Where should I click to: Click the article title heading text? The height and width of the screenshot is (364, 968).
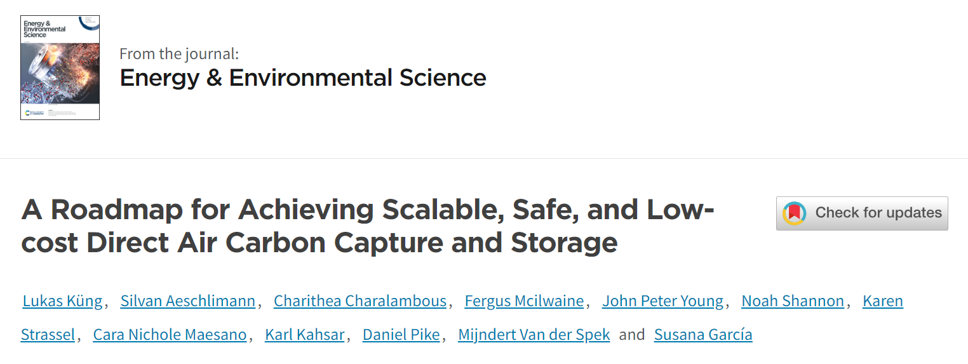point(368,226)
